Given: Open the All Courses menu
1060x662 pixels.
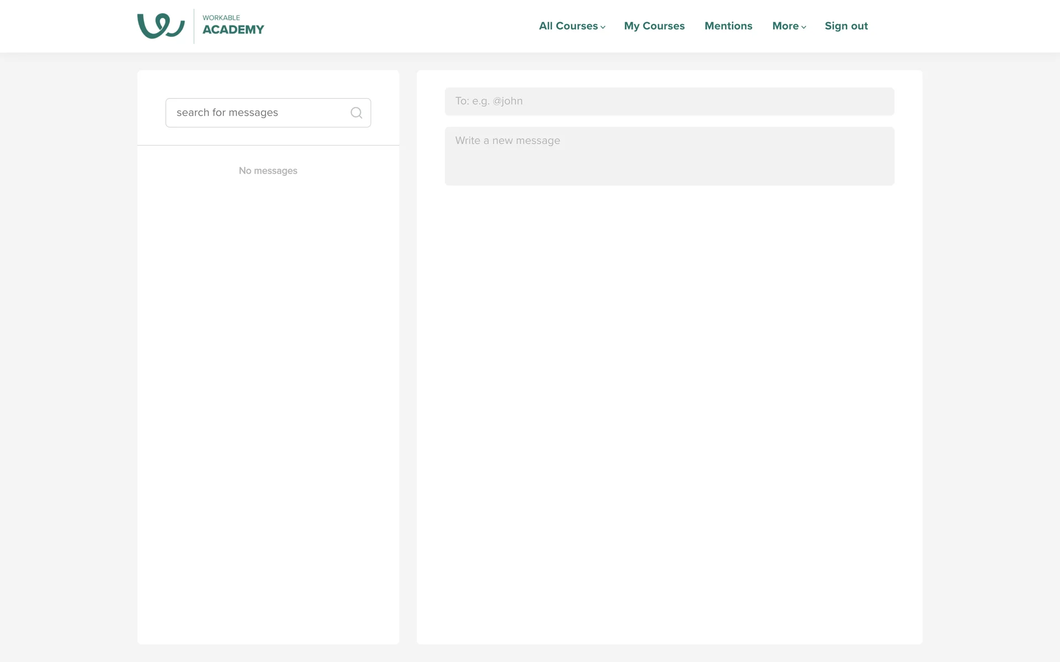Looking at the screenshot, I should click(x=568, y=26).
